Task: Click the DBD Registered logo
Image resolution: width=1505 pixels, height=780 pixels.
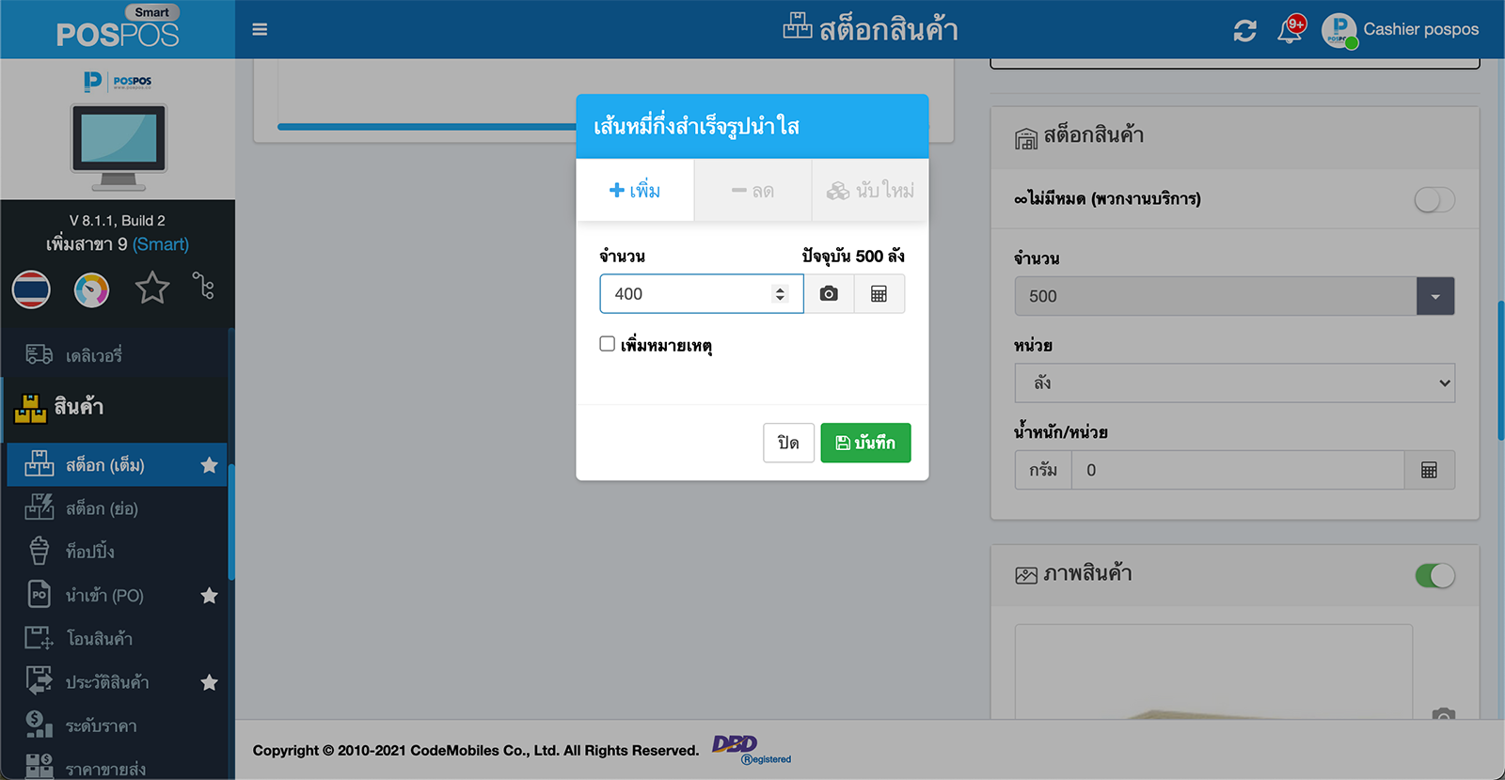Action: [752, 749]
